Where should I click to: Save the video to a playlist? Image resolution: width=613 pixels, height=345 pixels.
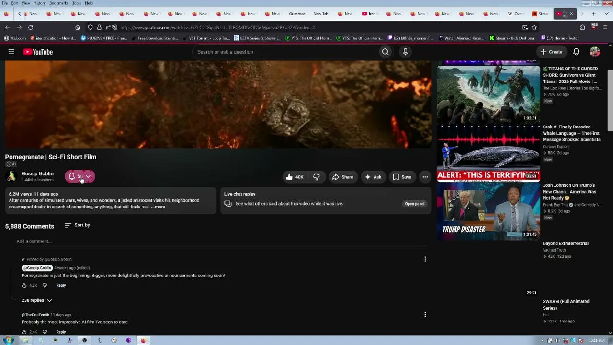(402, 177)
